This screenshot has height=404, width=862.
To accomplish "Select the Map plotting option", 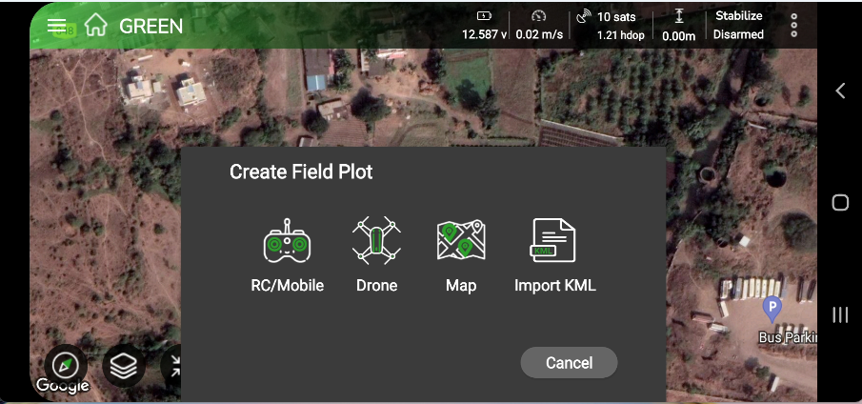I will [461, 253].
